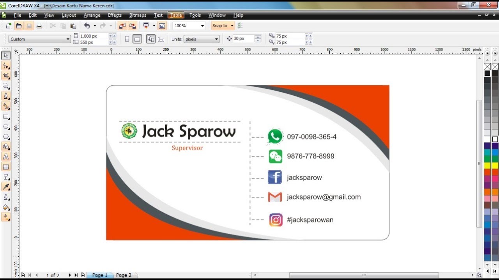Click the Supervisor title text
This screenshot has width=499, height=280.
[x=187, y=148]
